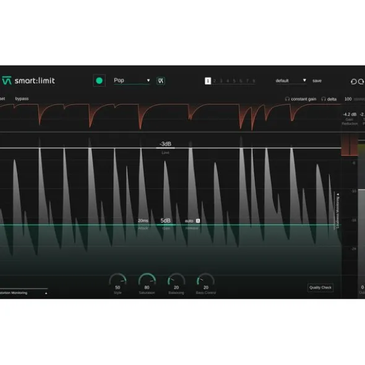Click the 5dB gain value
Image resolution: width=365 pixels, height=365 pixels.
click(166, 220)
